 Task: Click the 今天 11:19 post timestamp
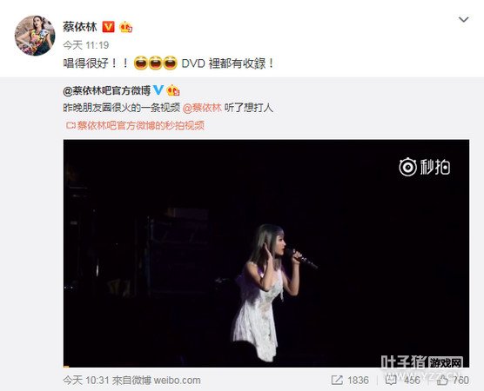click(86, 45)
